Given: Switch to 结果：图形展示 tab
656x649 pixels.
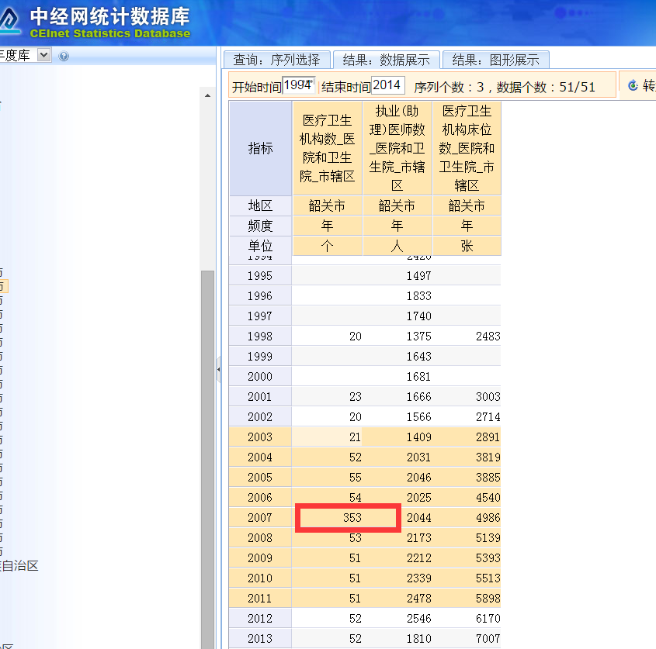Looking at the screenshot, I should click(x=496, y=60).
